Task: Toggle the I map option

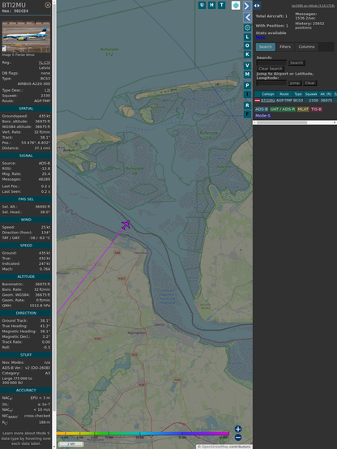Action: [x=247, y=94]
